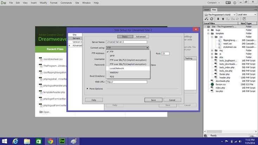Click in the Web URL field
The height and width of the screenshot is (145, 258).
click(x=126, y=82)
